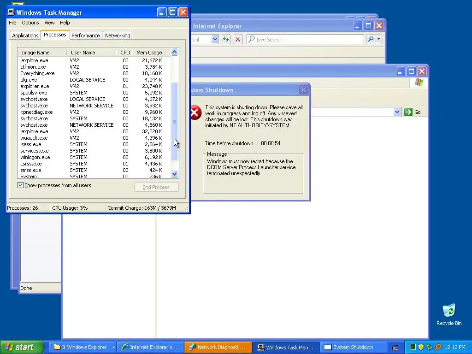The width and height of the screenshot is (472, 354).
Task: Click the Commit Charge status bar entry
Action: click(x=142, y=208)
